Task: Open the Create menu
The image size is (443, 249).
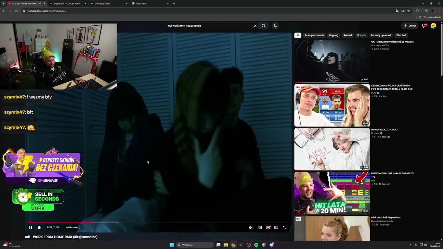Action: click(x=410, y=26)
